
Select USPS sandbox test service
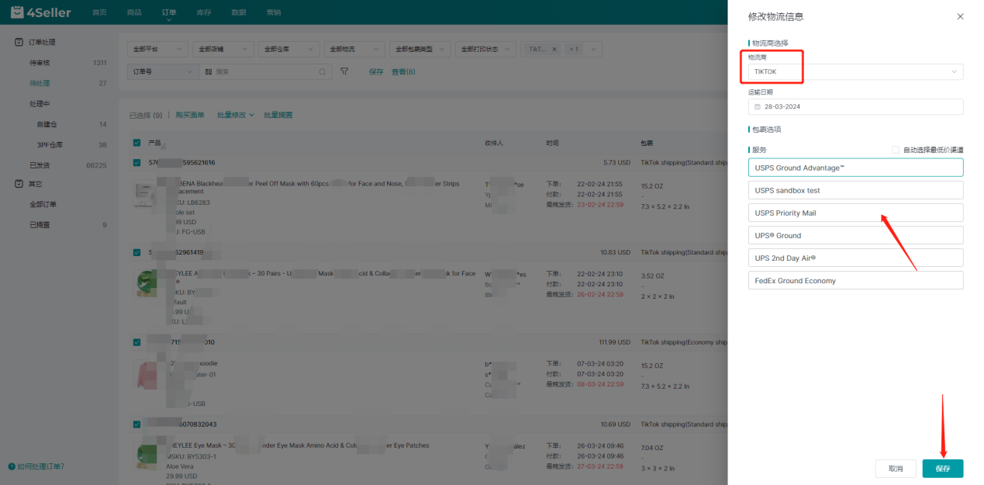click(855, 190)
